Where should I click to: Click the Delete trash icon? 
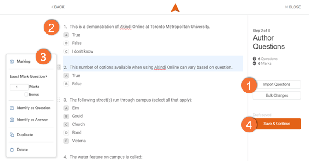point(12,149)
